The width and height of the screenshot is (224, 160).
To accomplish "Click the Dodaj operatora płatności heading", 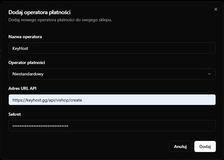I will tap(39, 12).
